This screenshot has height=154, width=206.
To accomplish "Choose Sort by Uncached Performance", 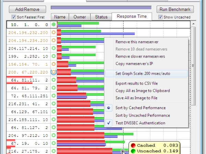I will (x=142, y=115).
